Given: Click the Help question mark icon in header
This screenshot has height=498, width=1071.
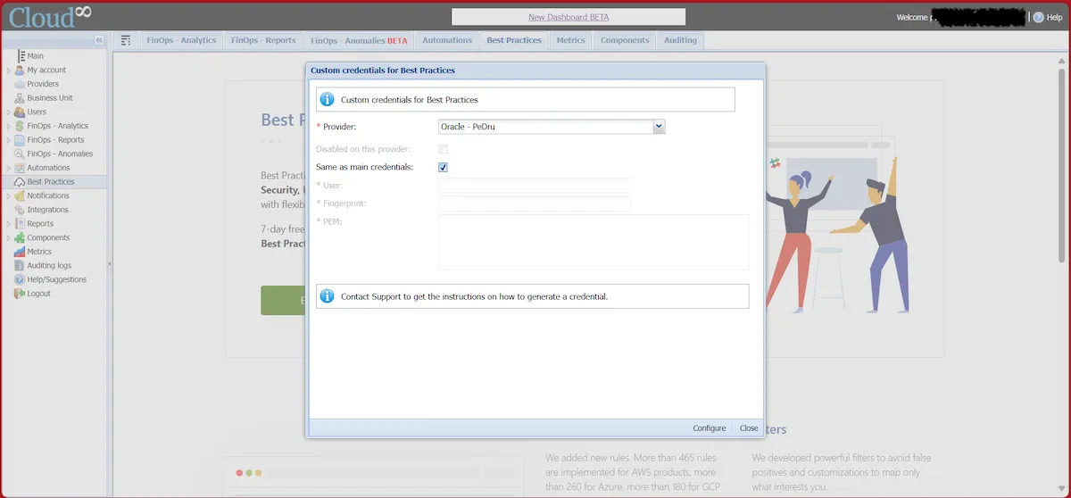Looking at the screenshot, I should pyautogui.click(x=1038, y=17).
